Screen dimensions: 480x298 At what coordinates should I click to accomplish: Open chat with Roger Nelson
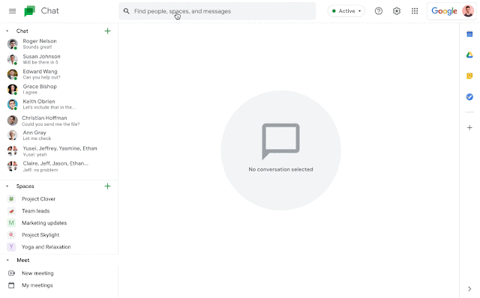tap(59, 44)
